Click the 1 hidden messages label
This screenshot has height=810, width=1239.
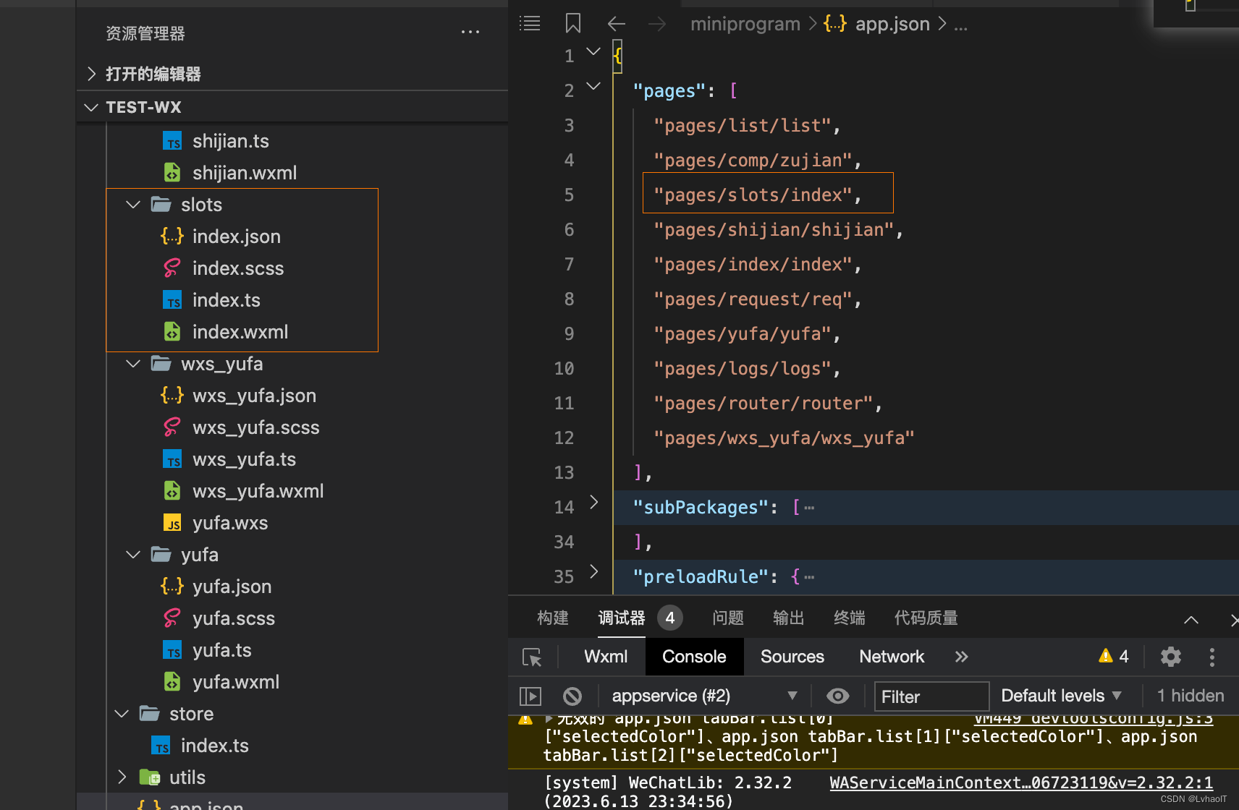(x=1191, y=696)
